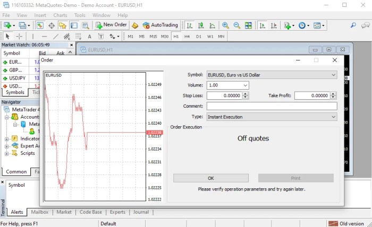Select the arrow cursor tool
The width and height of the screenshot is (372, 227).
[x=7, y=37]
